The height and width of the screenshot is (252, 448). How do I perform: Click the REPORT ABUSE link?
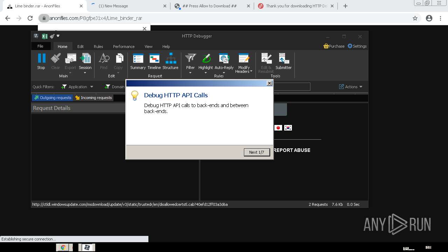point(292,150)
